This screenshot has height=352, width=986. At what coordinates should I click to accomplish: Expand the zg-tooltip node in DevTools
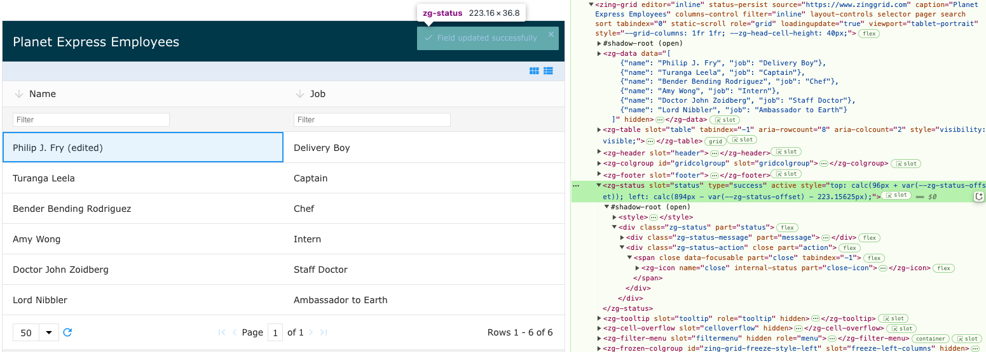pyautogui.click(x=599, y=318)
